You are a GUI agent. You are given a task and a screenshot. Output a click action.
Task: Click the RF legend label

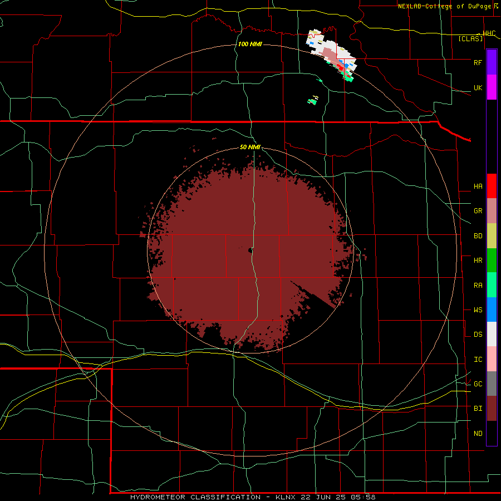pyautogui.click(x=478, y=62)
